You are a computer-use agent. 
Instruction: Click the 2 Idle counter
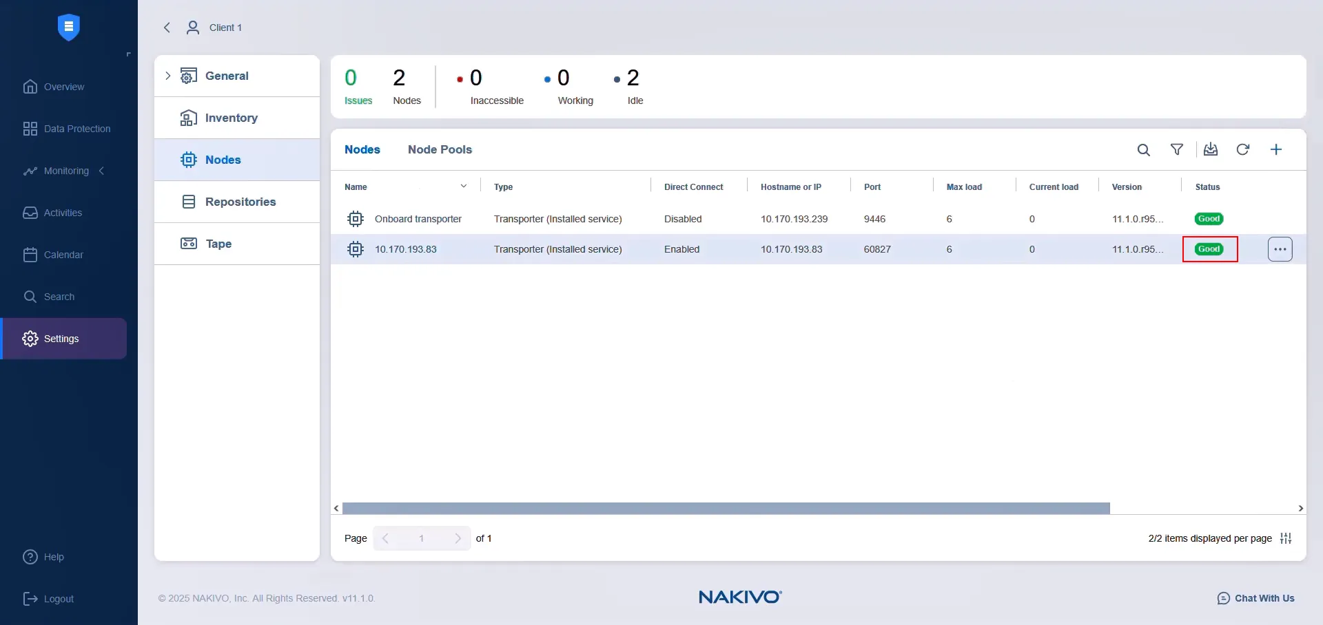pos(628,87)
